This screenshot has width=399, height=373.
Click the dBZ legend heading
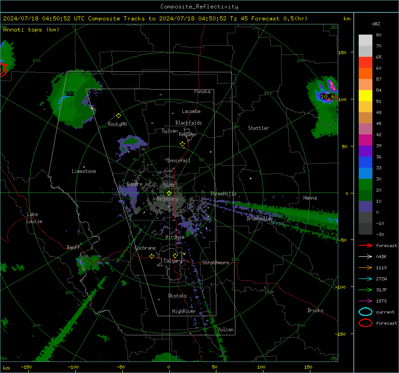[376, 24]
